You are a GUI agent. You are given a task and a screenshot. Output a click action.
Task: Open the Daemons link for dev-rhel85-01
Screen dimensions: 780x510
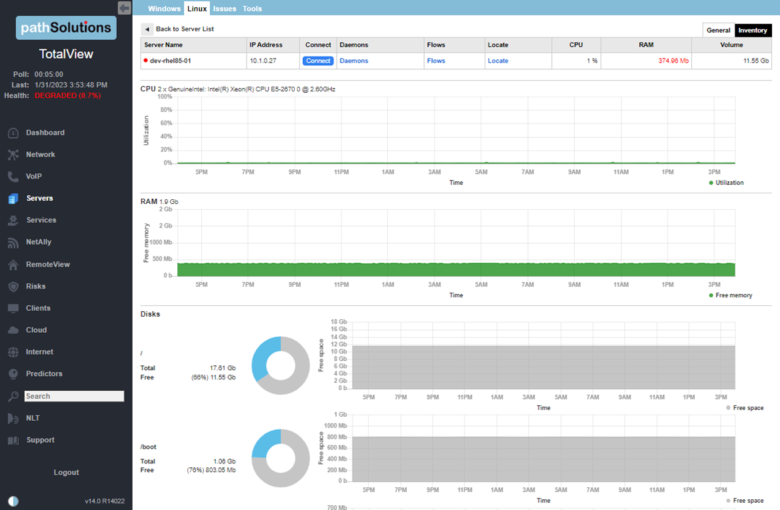click(x=353, y=61)
